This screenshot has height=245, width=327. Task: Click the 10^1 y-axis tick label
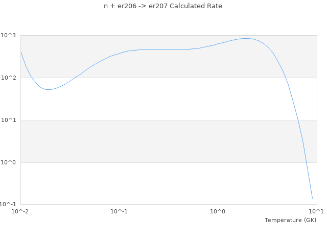(10, 120)
